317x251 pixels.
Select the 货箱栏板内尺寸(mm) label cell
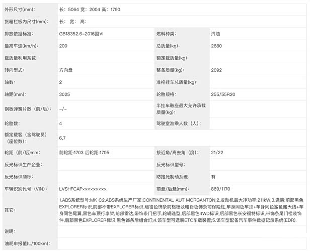[26, 22]
